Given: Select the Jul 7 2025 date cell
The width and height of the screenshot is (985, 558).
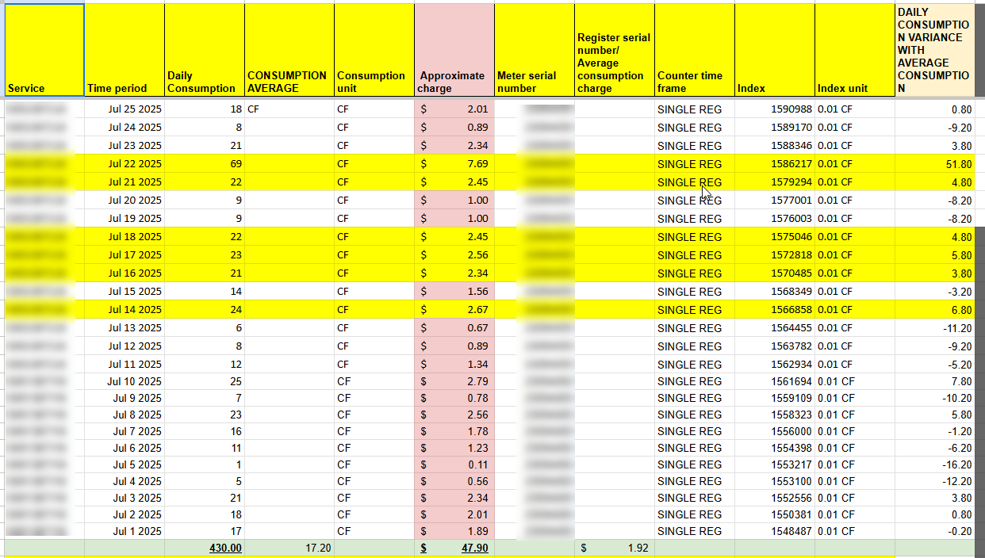Looking at the screenshot, I should 125,431.
